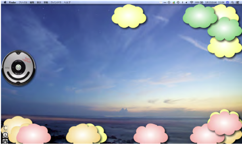Click the lone yellow cloud at top center
Image resolution: width=242 pixels, height=145 pixels.
(129, 17)
